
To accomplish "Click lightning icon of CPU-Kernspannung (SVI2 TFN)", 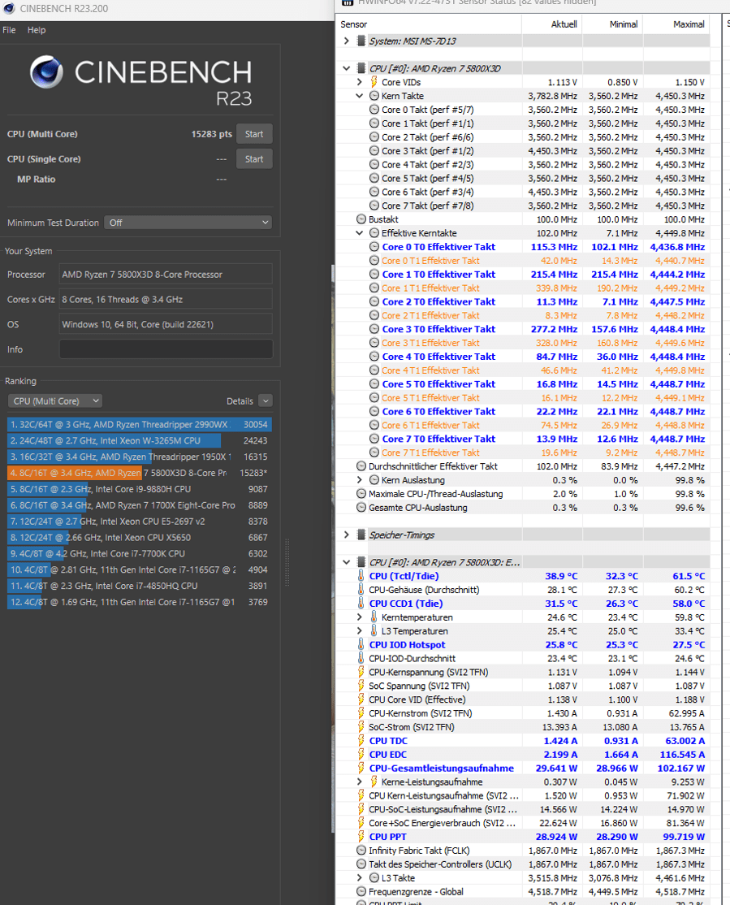I will point(361,673).
